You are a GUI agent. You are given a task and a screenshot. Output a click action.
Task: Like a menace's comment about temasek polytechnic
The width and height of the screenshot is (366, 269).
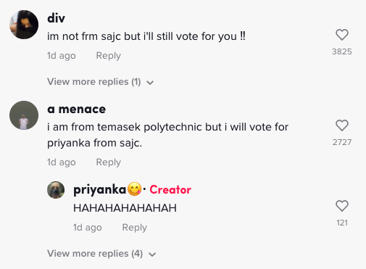342,125
